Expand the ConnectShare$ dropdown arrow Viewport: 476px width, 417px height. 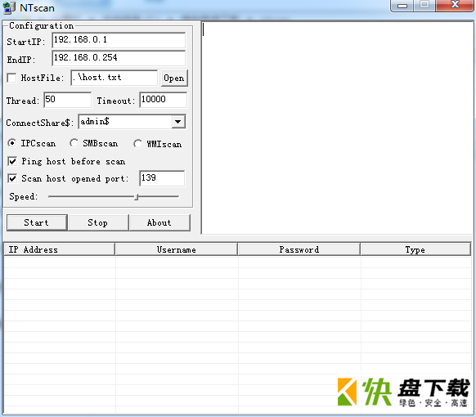(178, 122)
